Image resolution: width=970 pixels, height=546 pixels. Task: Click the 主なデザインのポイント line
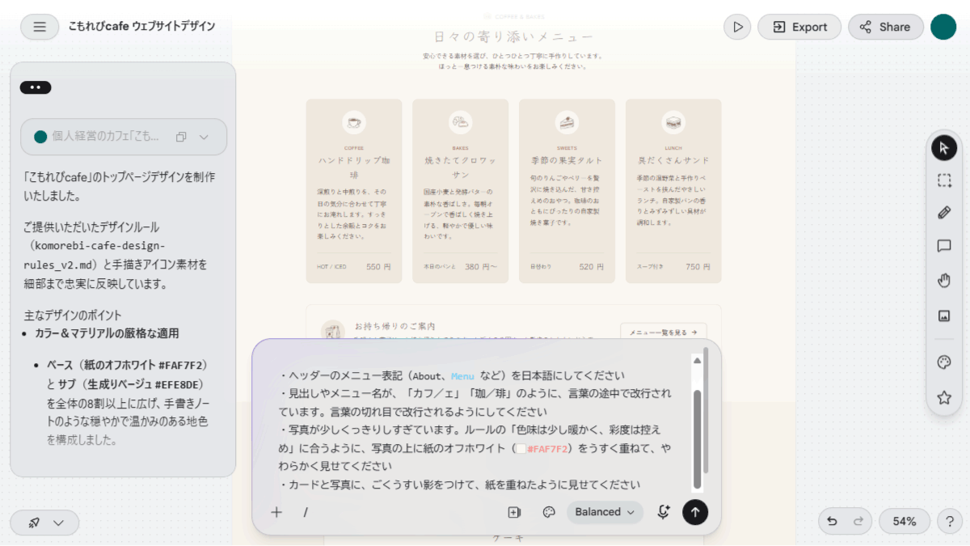click(73, 315)
